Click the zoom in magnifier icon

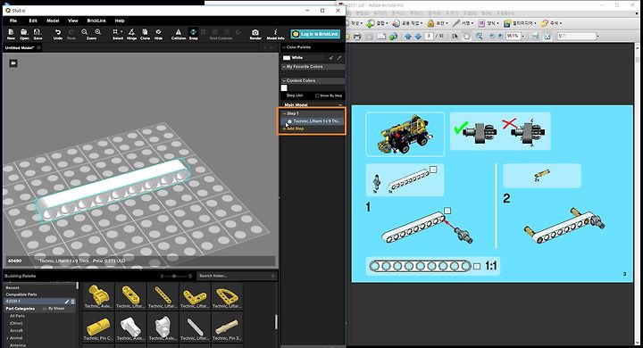click(x=97, y=32)
